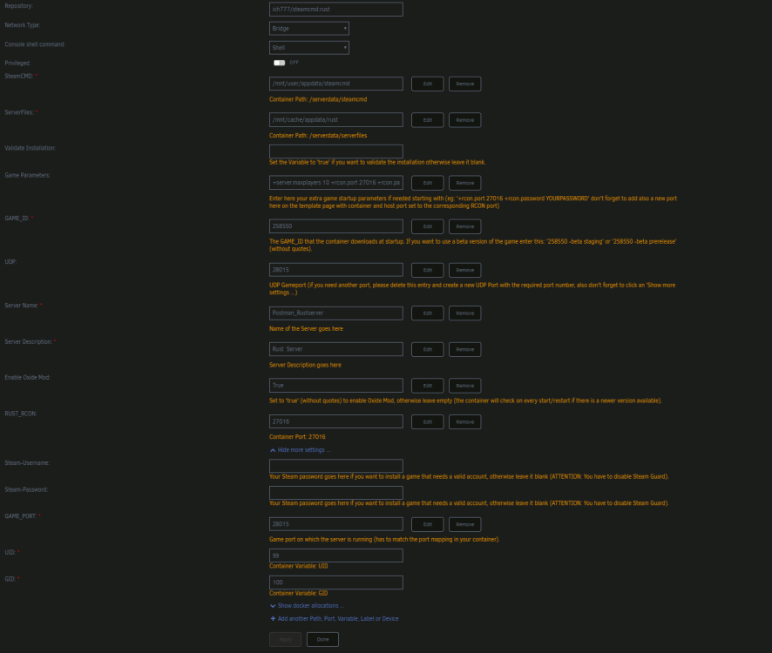Toggle the Privileged switch

[x=279, y=63]
